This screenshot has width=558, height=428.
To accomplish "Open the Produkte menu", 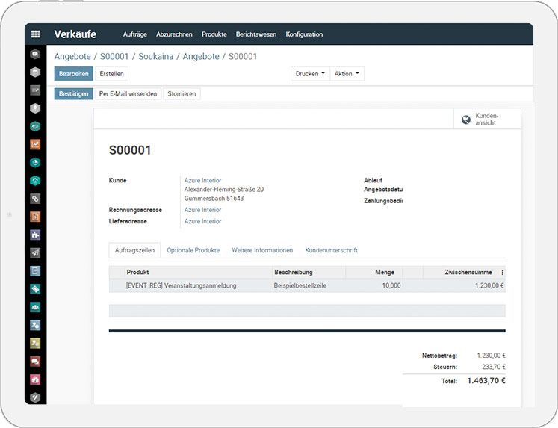I will 214,34.
